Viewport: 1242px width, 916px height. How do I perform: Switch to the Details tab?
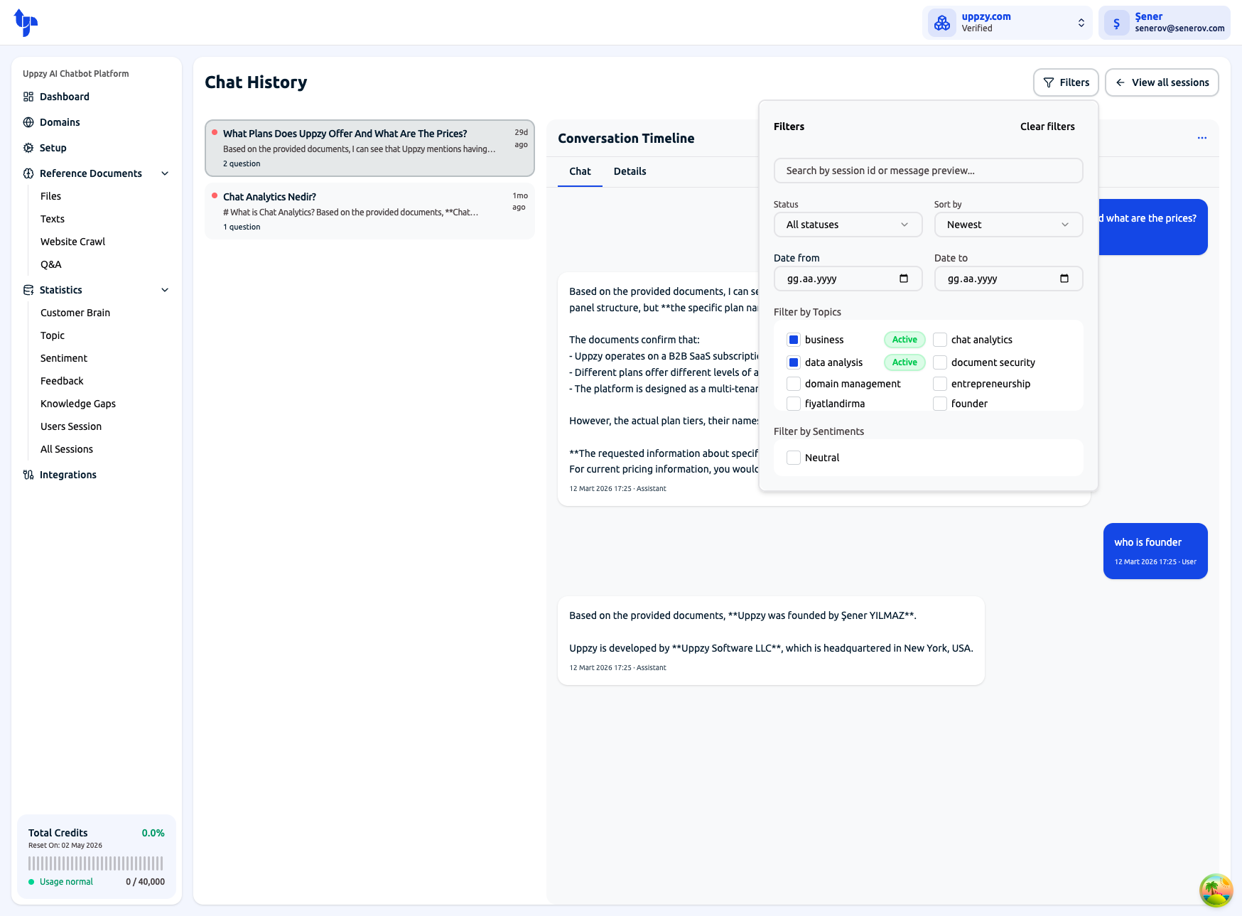point(630,171)
